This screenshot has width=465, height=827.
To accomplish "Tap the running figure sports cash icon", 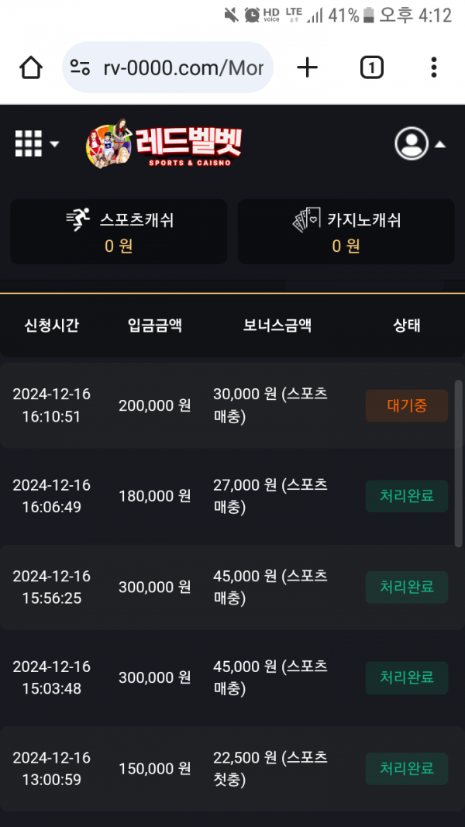I will tap(78, 220).
